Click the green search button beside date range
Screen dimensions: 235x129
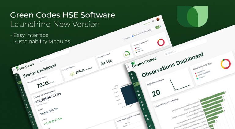(x=157, y=28)
